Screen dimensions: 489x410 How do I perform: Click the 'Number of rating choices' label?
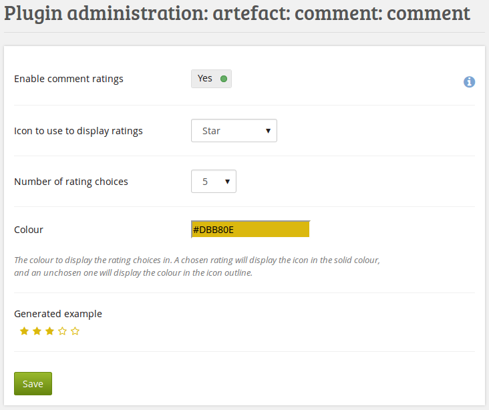click(x=71, y=182)
